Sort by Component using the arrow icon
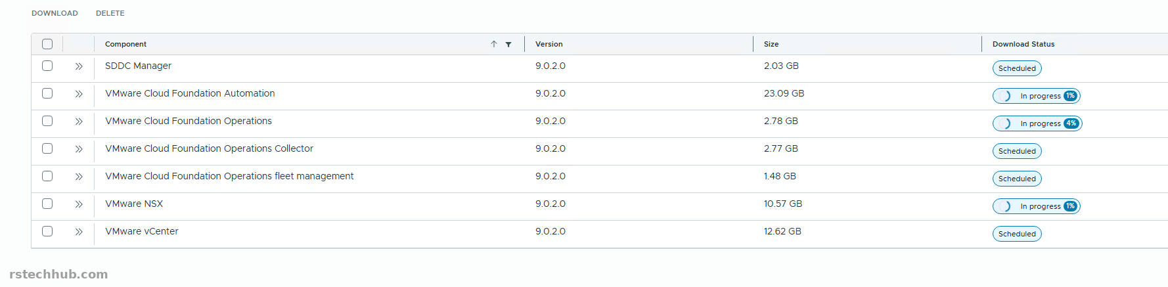 pyautogui.click(x=494, y=44)
